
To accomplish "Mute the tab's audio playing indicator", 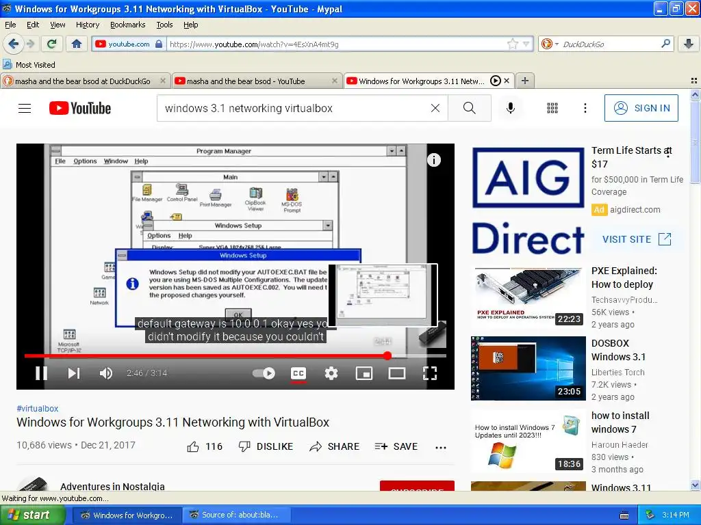I will (x=496, y=81).
